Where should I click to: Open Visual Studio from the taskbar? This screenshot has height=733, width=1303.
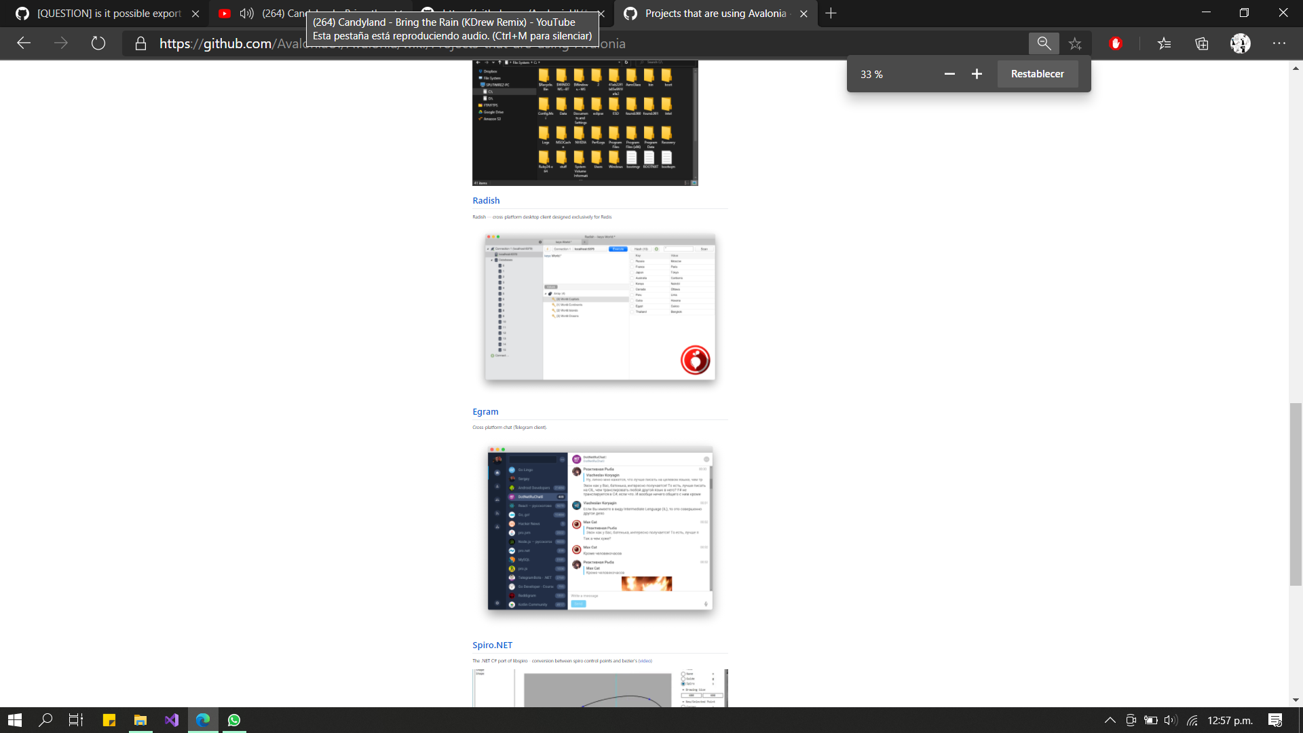click(x=172, y=720)
